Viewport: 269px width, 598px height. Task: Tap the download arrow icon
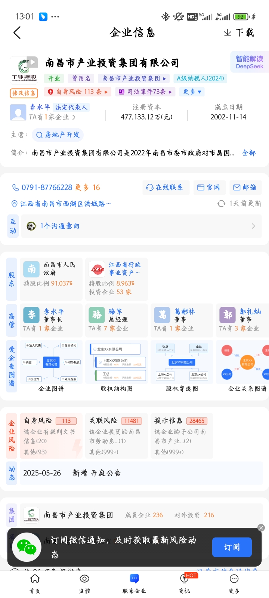[228, 33]
